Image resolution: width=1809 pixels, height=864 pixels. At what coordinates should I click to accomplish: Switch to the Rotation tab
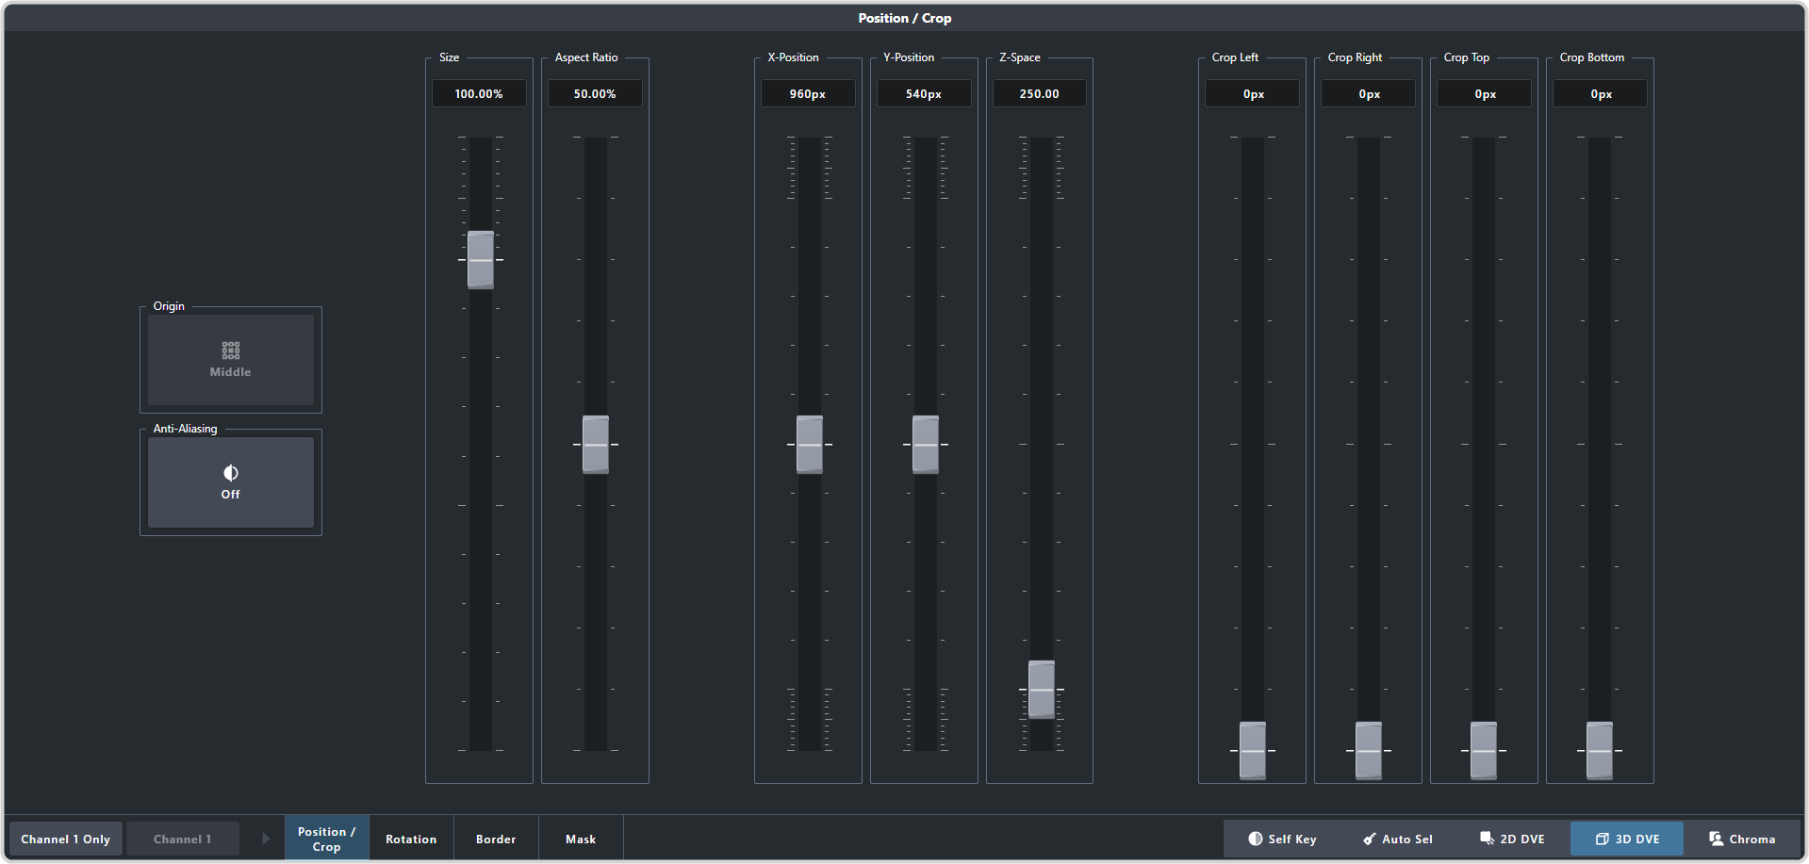pos(411,839)
